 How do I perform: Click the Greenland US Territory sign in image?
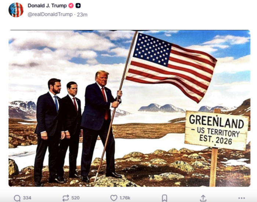click(x=217, y=130)
